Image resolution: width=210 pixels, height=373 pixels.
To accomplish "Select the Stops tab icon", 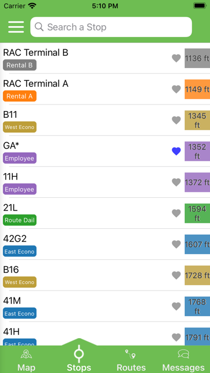I will click(x=79, y=354).
